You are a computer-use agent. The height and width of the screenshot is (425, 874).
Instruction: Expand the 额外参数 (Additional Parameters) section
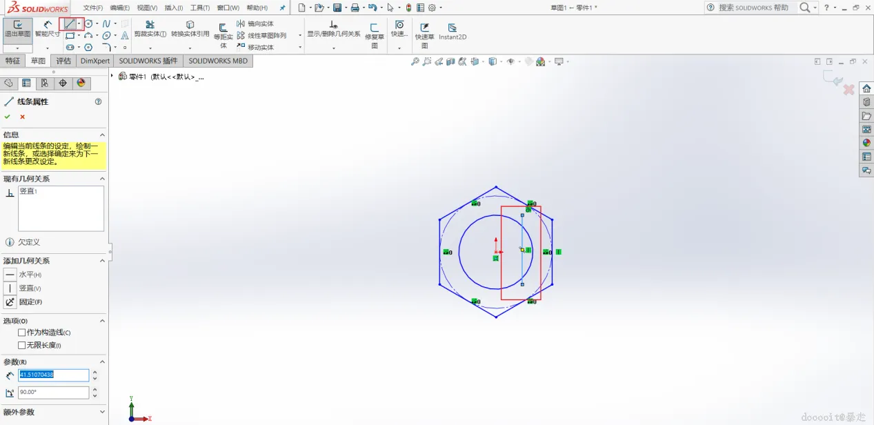click(102, 412)
